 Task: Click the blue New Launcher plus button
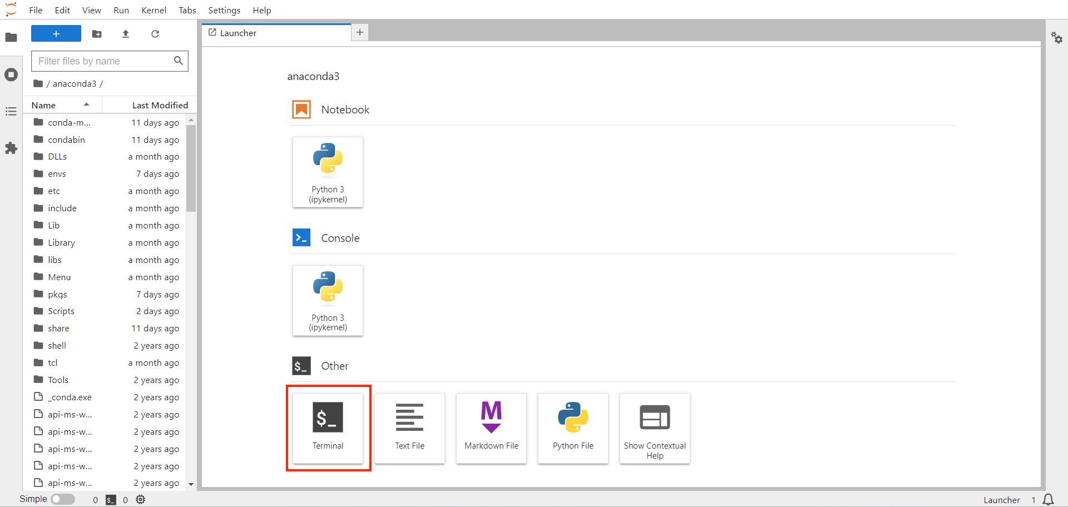click(56, 34)
